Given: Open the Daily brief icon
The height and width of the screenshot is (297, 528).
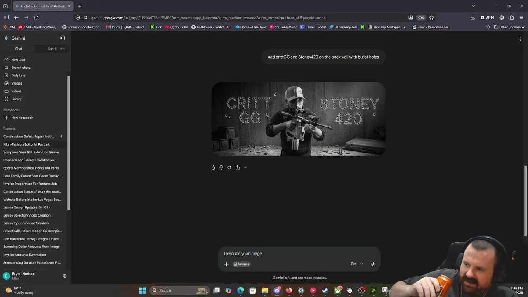Looking at the screenshot, I should (6, 75).
